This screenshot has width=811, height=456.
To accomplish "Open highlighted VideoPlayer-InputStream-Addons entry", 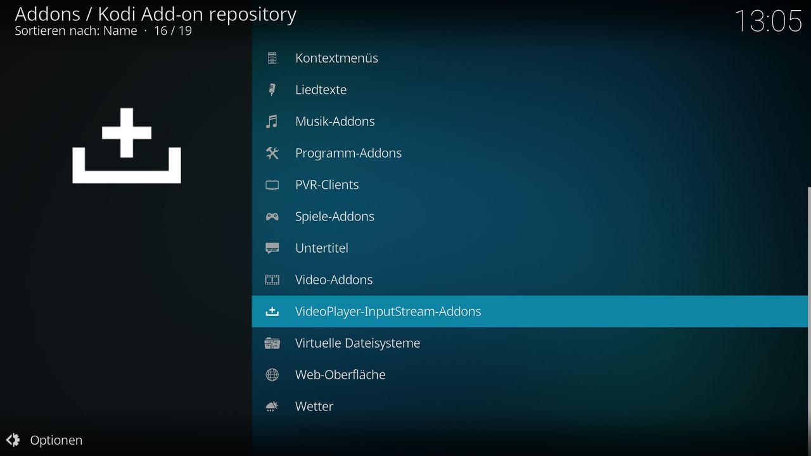I will 530,312.
